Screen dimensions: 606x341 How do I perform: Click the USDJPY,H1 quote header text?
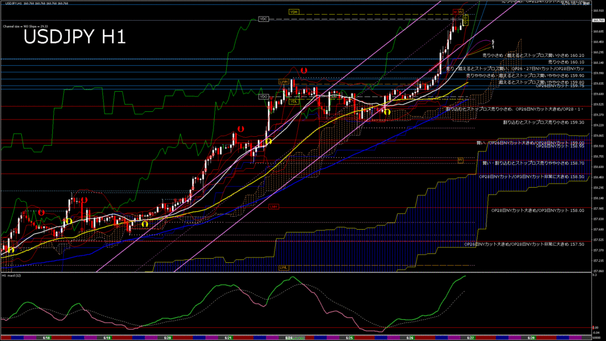click(36, 4)
